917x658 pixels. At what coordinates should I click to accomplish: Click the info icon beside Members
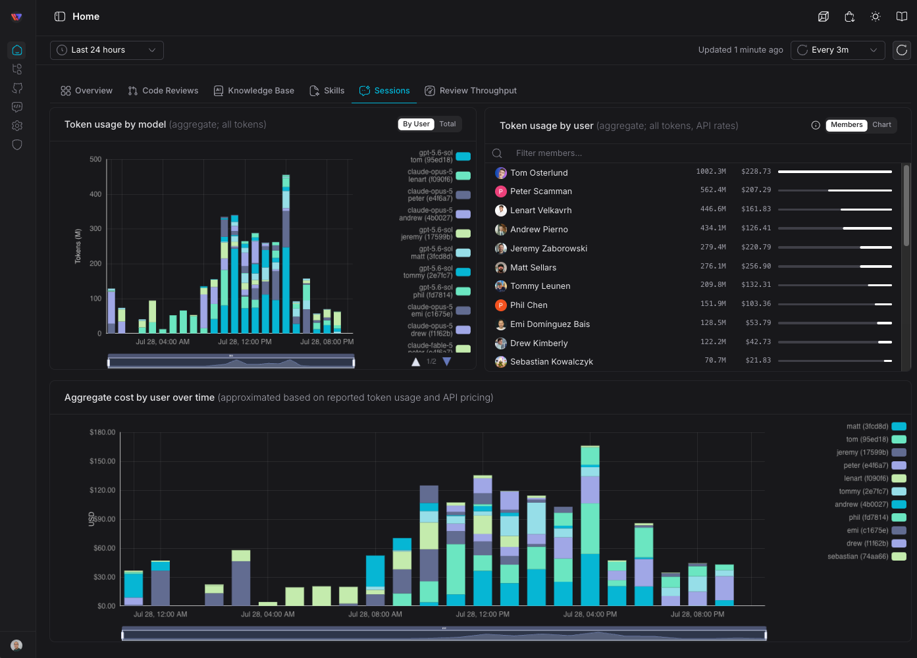click(816, 125)
